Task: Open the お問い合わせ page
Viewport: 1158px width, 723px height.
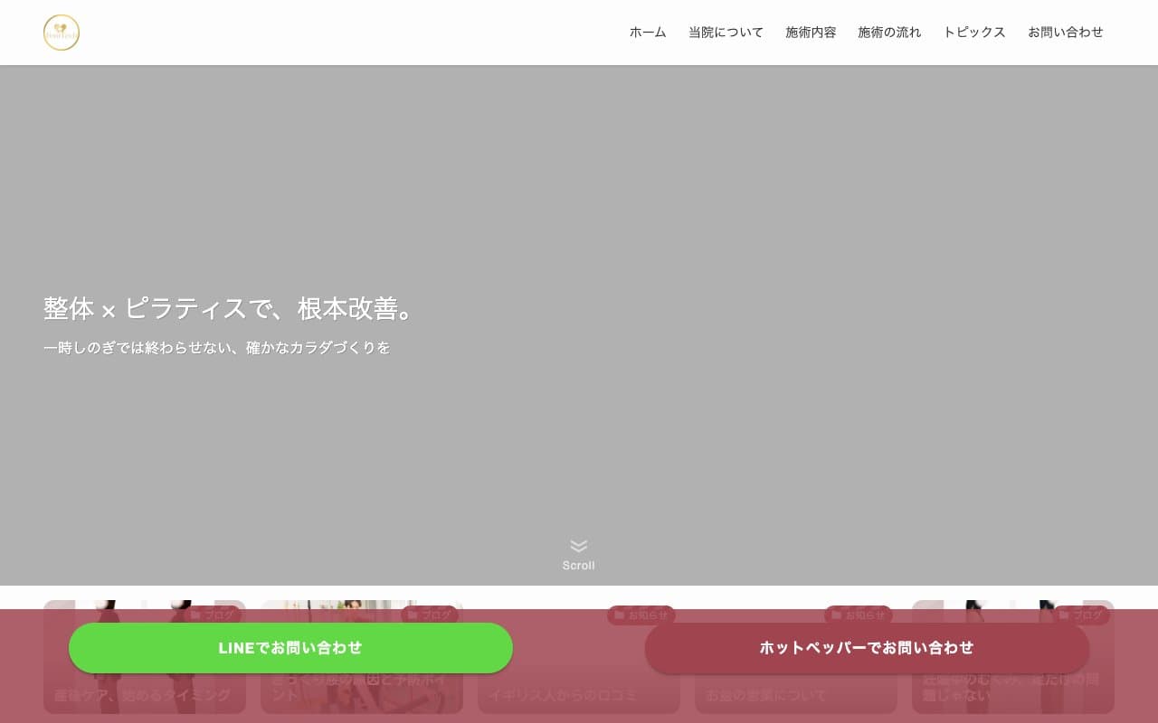Action: (1066, 32)
